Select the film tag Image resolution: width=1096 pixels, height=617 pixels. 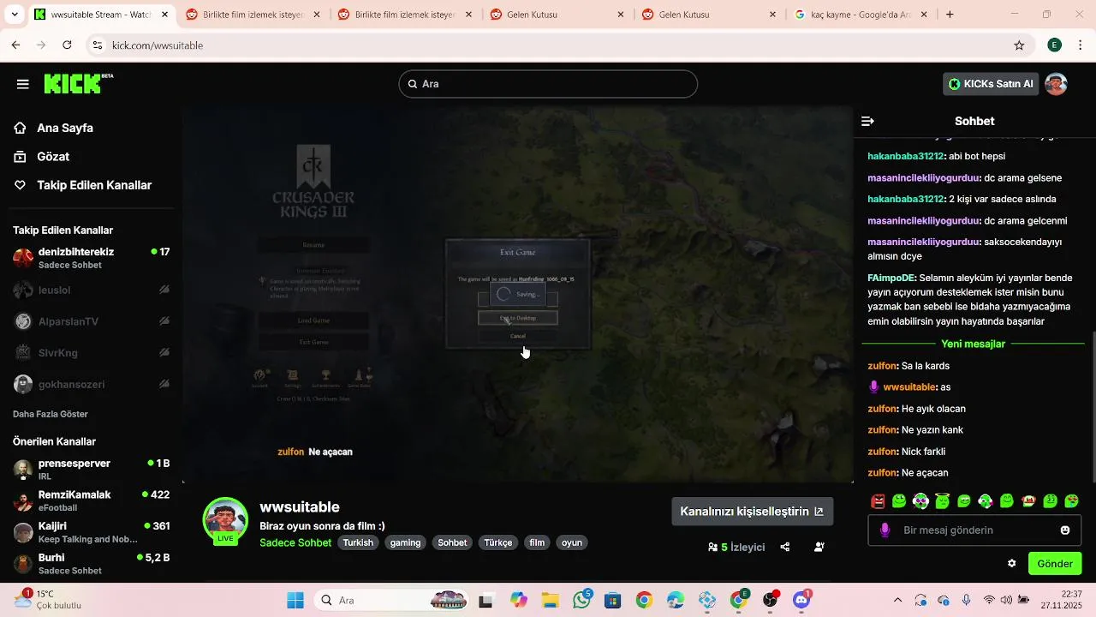pyautogui.click(x=537, y=542)
